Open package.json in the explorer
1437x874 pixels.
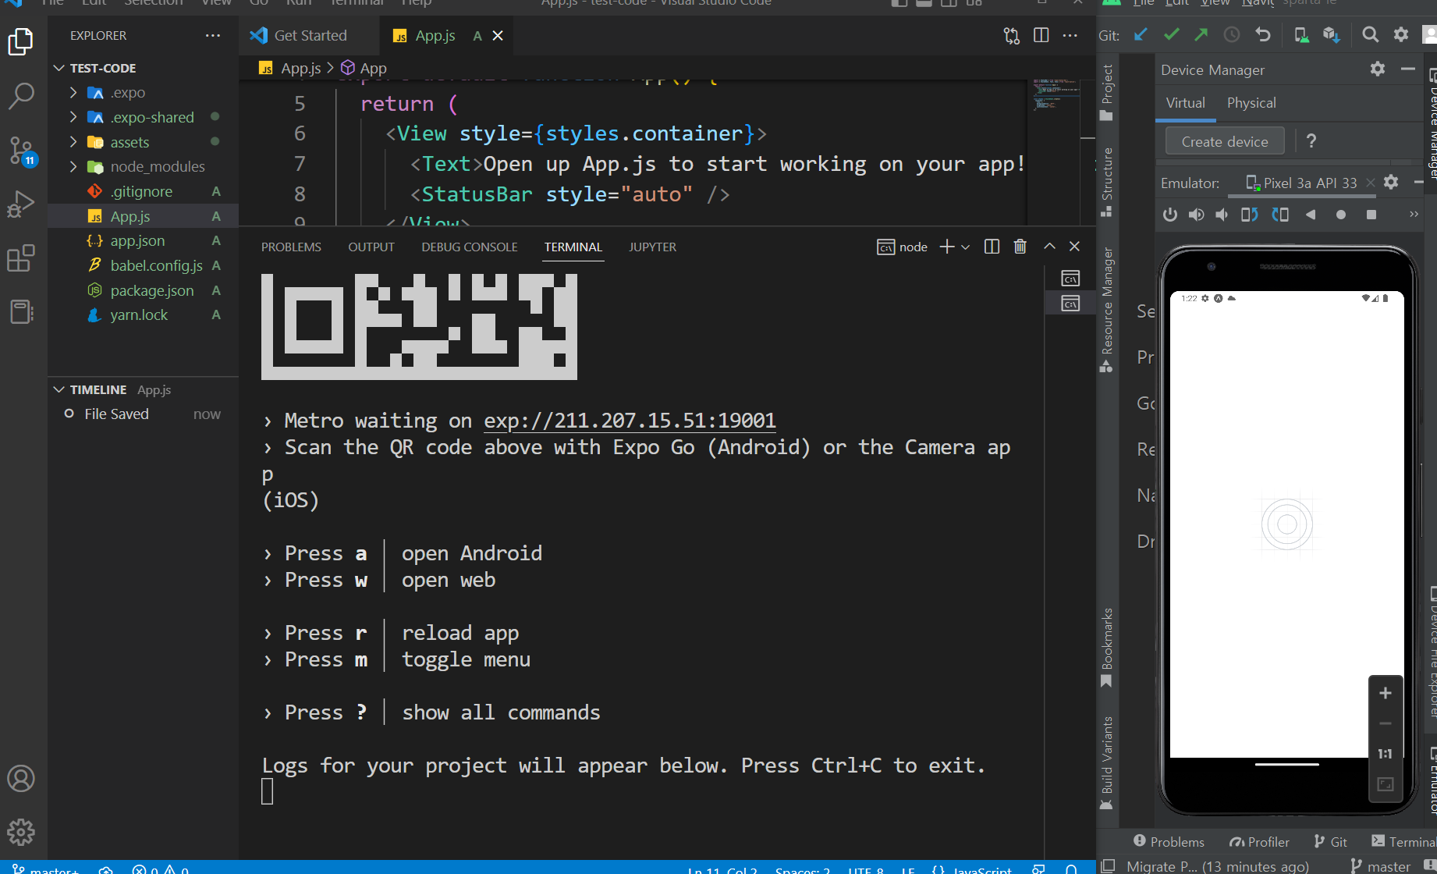(144, 290)
